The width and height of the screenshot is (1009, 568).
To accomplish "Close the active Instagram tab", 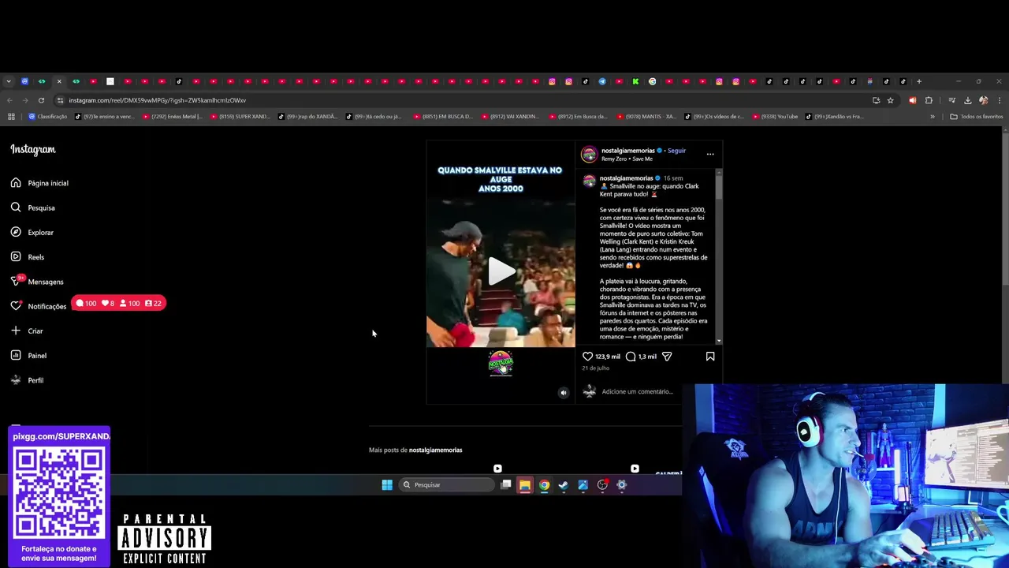I will click(59, 81).
